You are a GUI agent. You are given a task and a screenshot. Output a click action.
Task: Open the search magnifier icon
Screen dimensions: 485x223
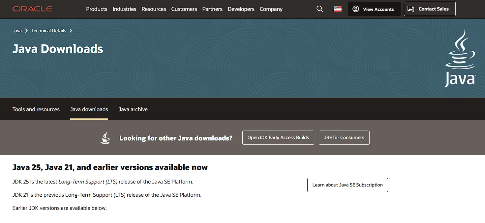[x=319, y=9]
